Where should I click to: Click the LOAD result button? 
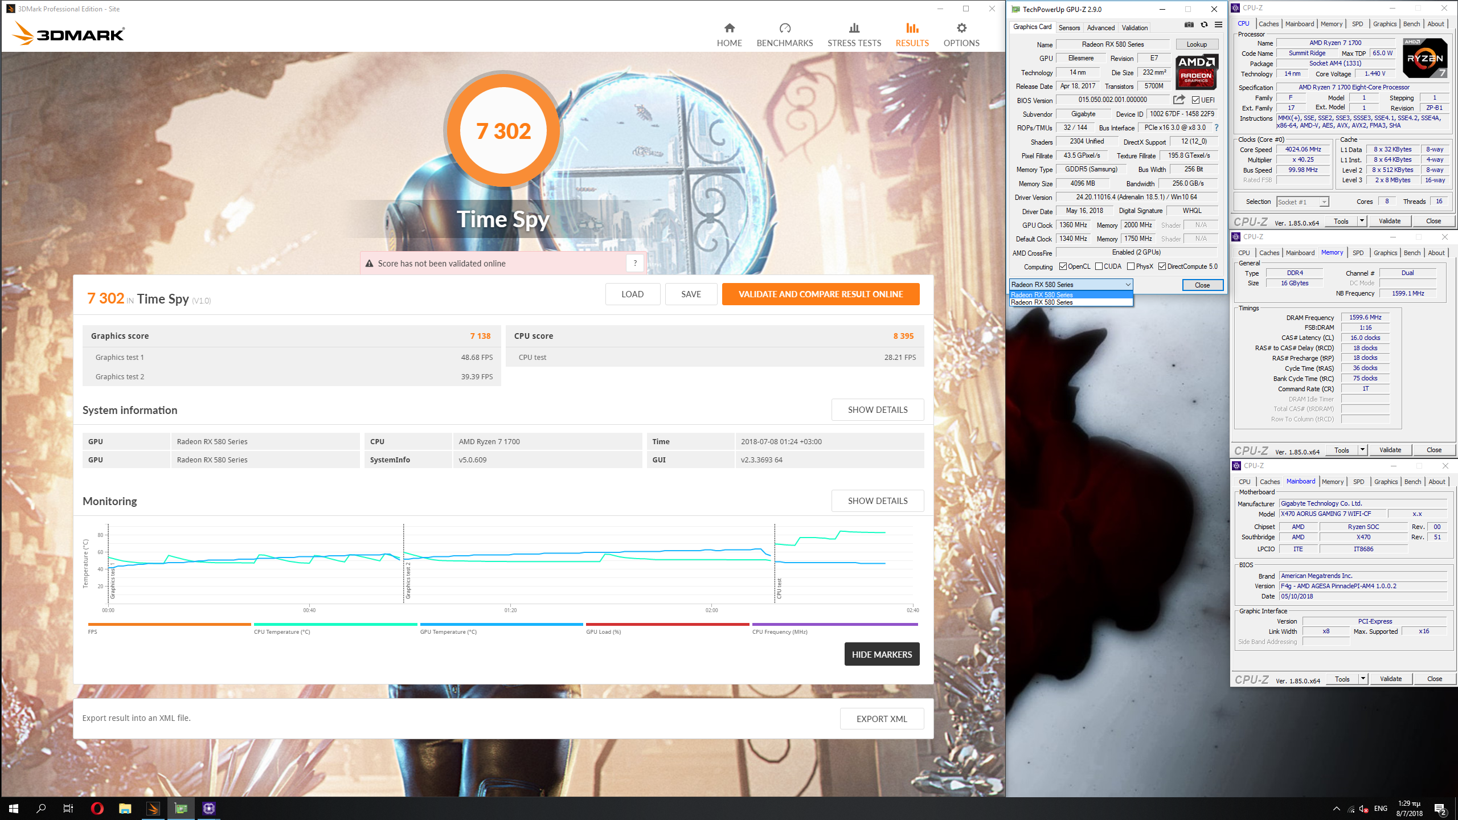(x=632, y=294)
